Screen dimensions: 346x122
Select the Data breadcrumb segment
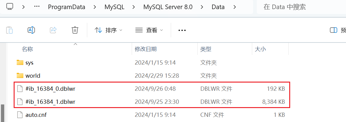pyautogui.click(x=218, y=7)
